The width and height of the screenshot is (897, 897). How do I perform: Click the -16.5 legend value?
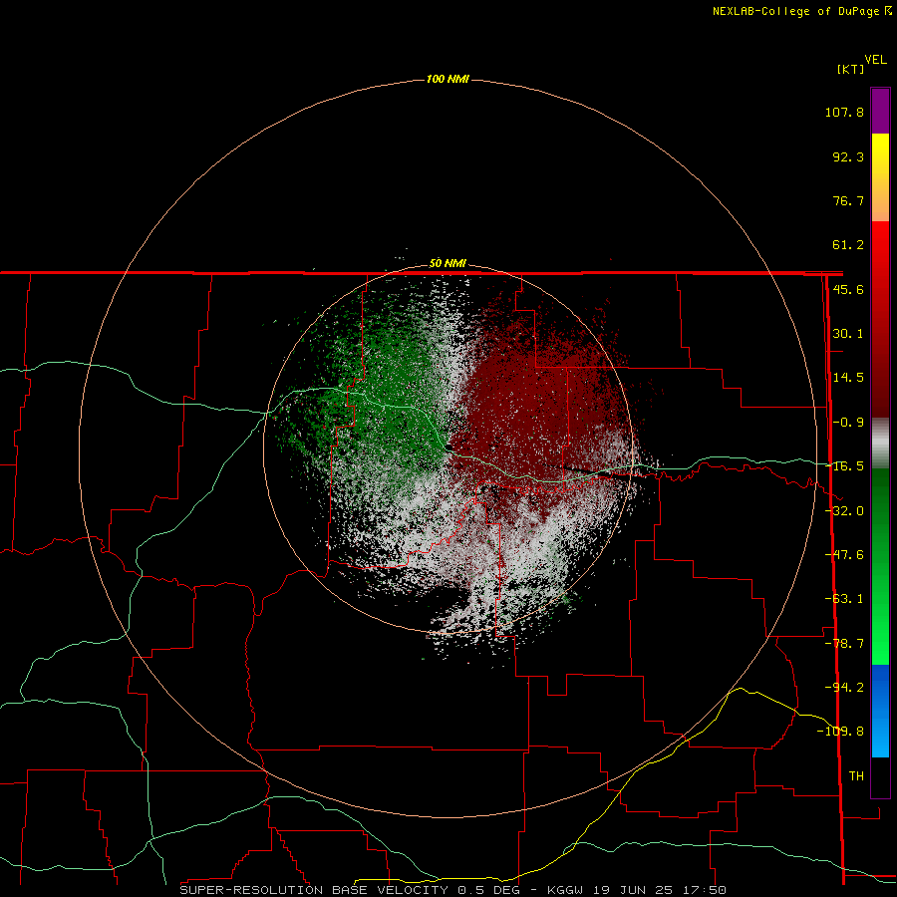click(844, 466)
